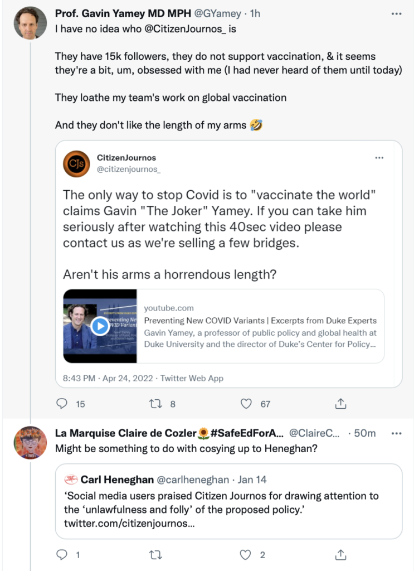
Task: Open more options on quoted CitizenJournos tweet
Action: tap(379, 158)
